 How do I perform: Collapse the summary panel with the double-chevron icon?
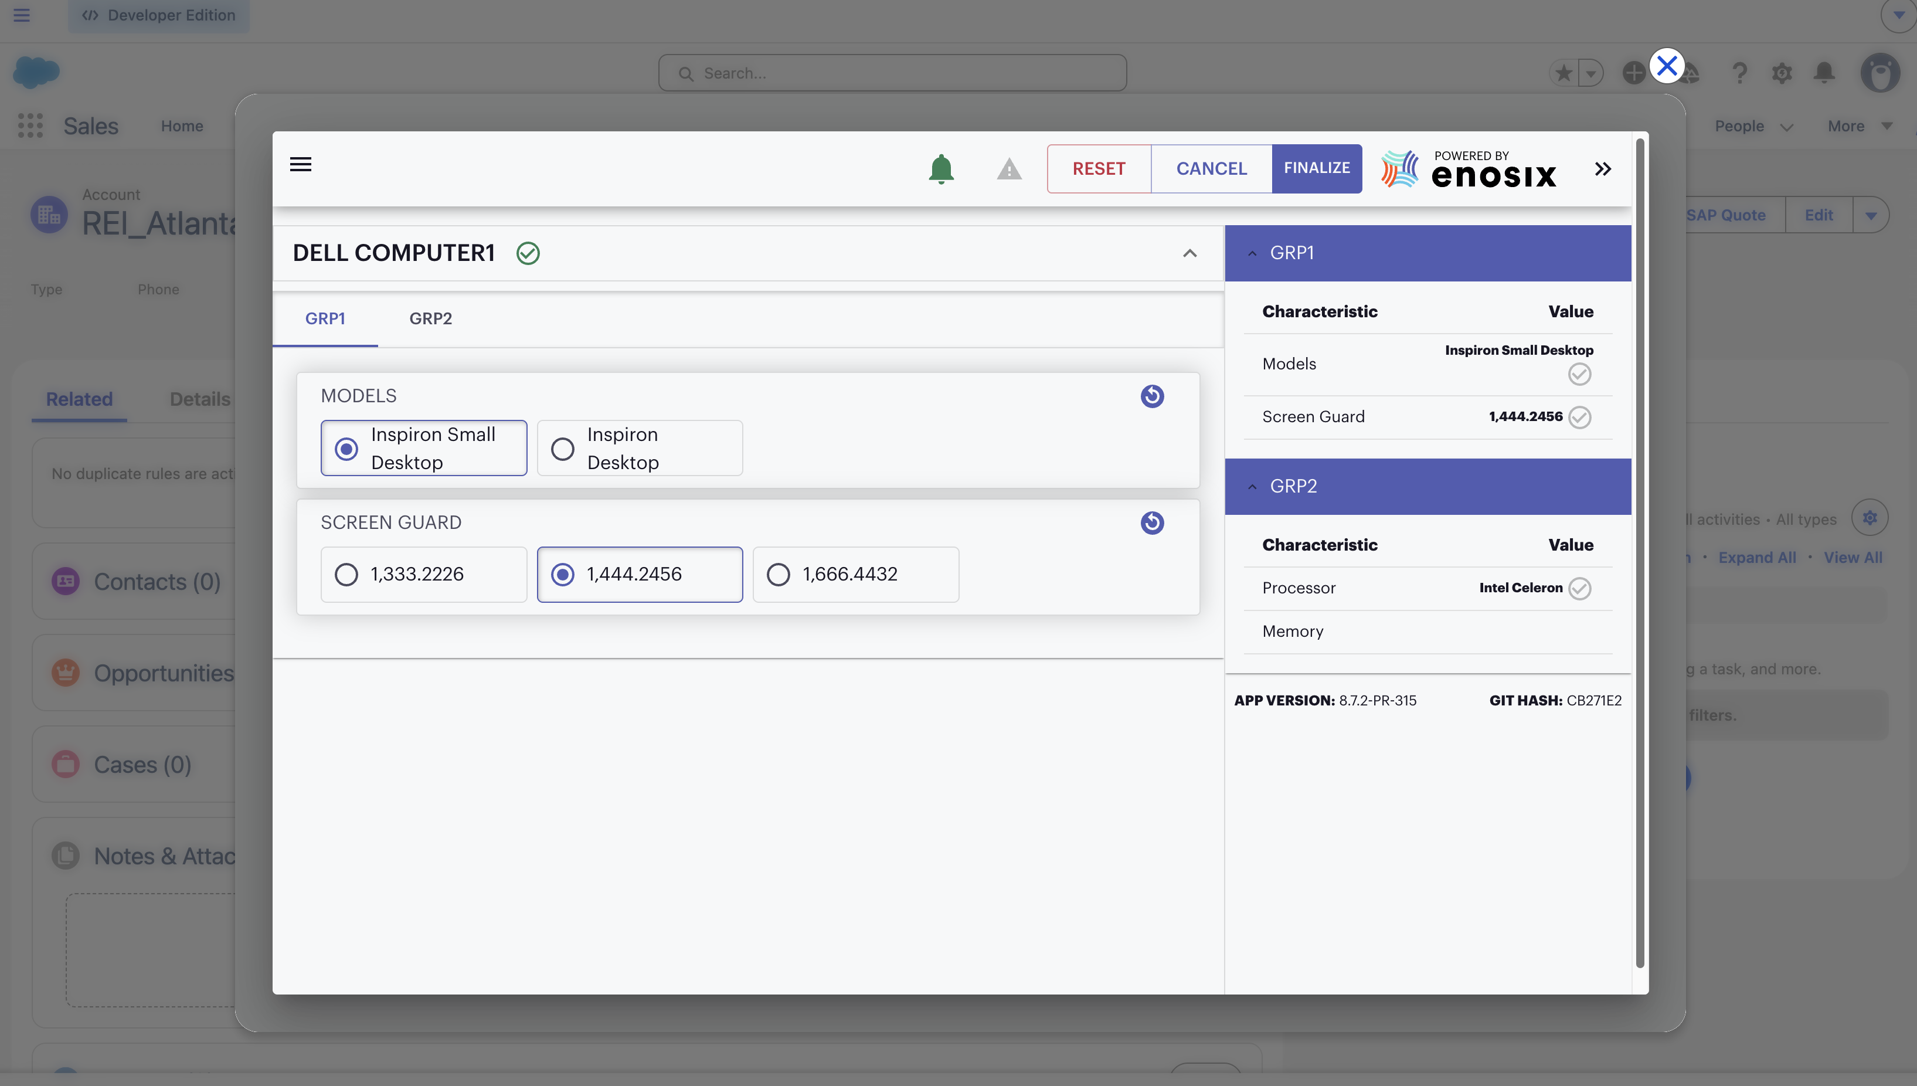point(1602,168)
